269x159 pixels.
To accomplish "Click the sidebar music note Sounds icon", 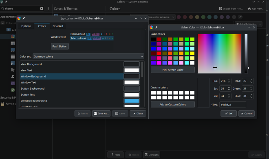I will 13,77.
